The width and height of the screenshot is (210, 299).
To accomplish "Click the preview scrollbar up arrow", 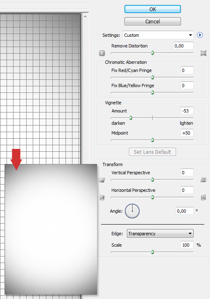I will 85,16.
